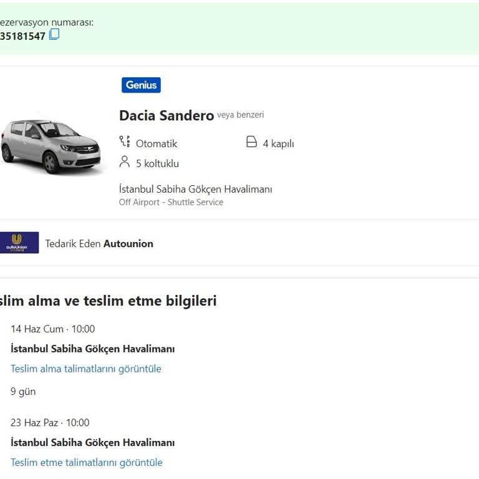Click the 'veya benzeri' text

(240, 115)
